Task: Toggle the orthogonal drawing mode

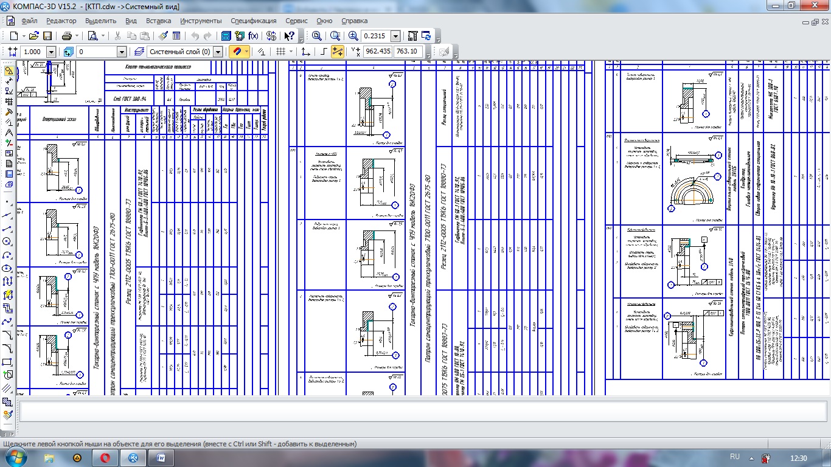Action: pos(323,52)
